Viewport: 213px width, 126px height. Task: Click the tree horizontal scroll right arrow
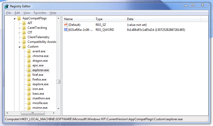coord(54,113)
